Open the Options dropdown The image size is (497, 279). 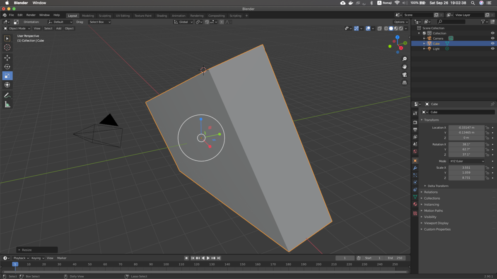coord(400,22)
